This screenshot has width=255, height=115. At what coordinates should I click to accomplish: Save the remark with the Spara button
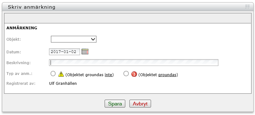click(115, 104)
